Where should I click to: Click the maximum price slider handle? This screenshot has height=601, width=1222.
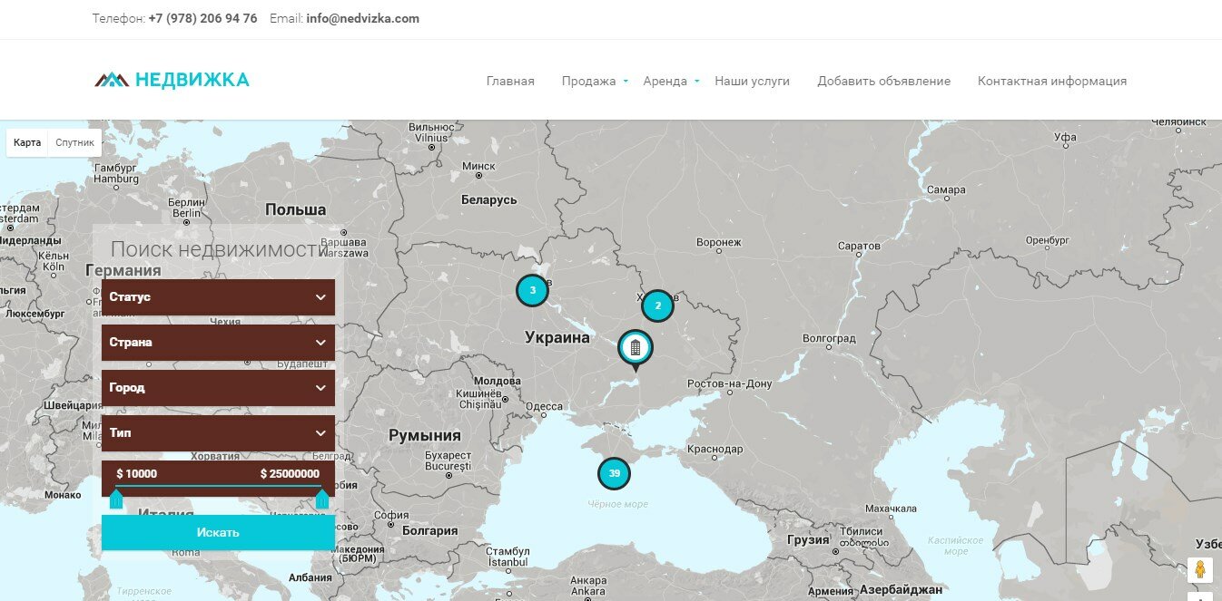point(322,498)
